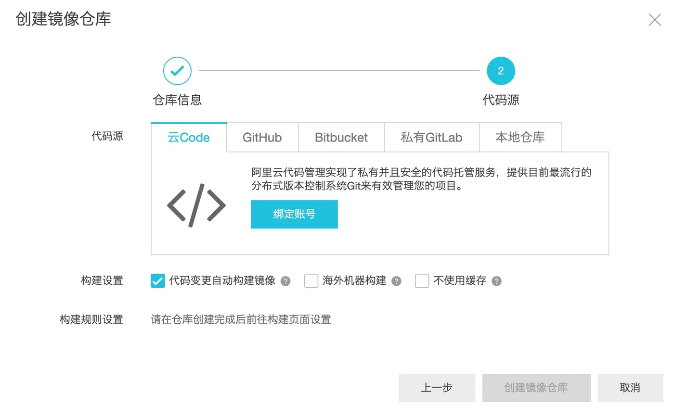Click the 构建规则设置 label
This screenshot has width=674, height=419.
[x=91, y=319]
